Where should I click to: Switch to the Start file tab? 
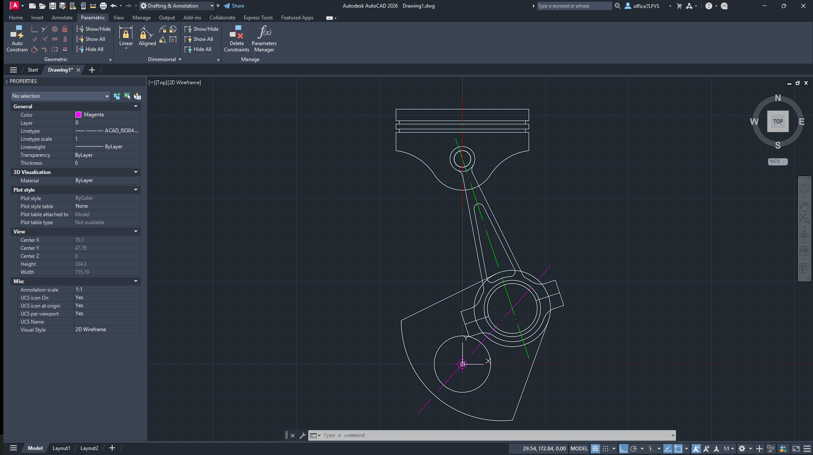coord(33,70)
